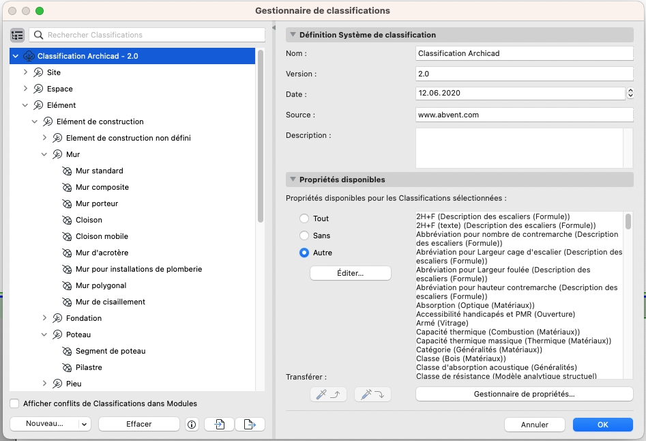The width and height of the screenshot is (646, 441).
Task: Collapse the Classification Archicad - 2.0 root
Action: [16, 56]
